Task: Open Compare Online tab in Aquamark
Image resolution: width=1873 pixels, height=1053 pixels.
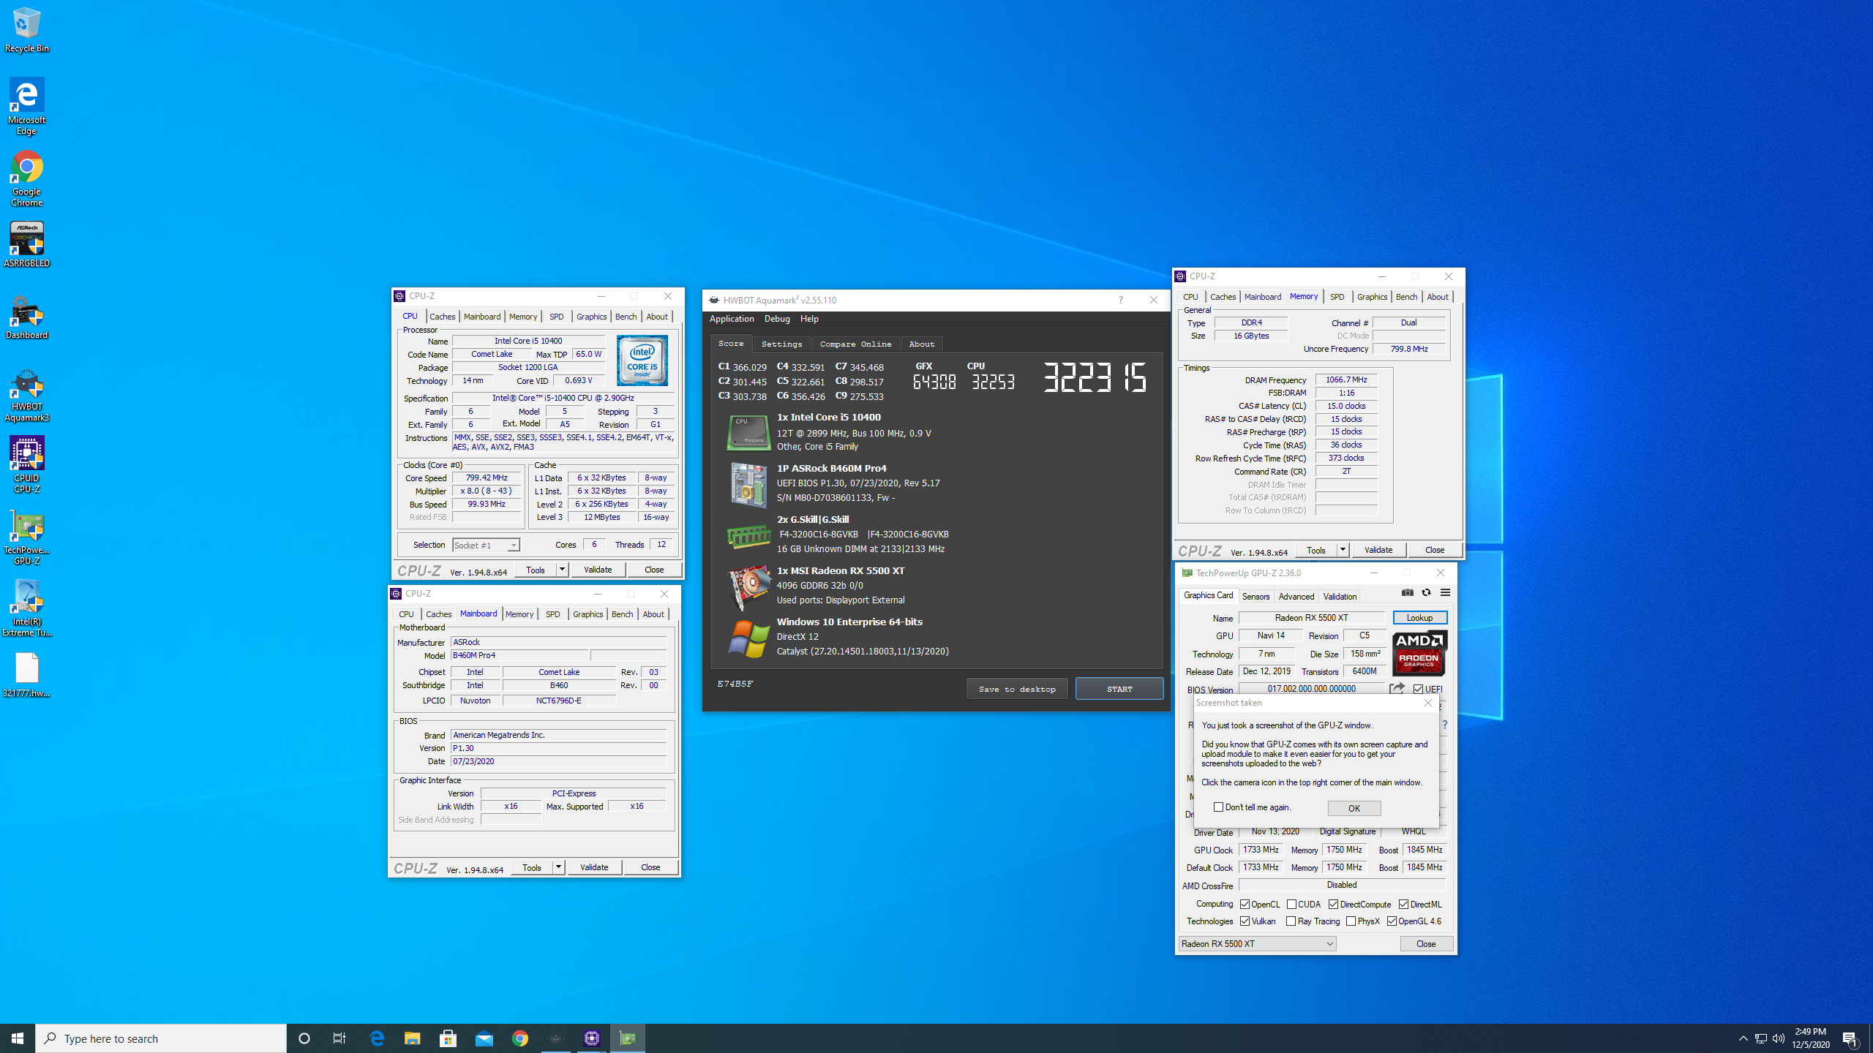Action: [x=855, y=344]
